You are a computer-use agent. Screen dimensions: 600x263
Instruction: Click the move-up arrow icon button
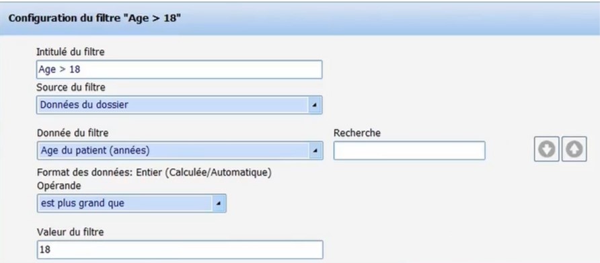(x=574, y=149)
